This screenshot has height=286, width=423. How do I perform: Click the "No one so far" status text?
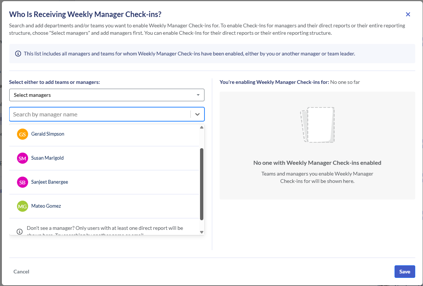point(345,82)
